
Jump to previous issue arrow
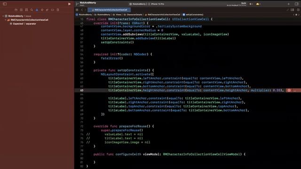click(293, 15)
